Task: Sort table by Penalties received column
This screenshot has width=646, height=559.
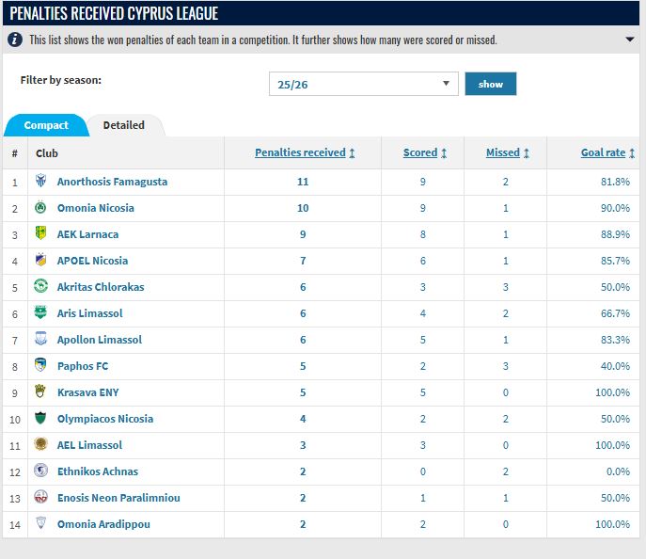Action: [x=305, y=152]
